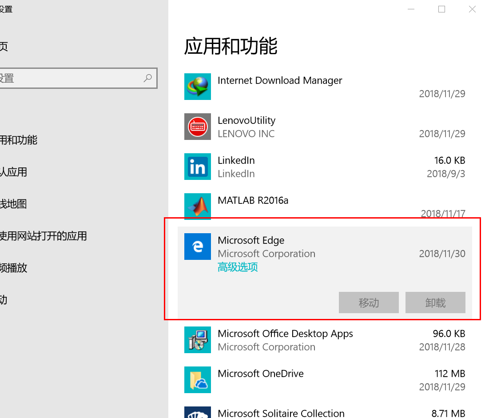485x418 pixels.
Task: Click the 应用和功能 page heading
Action: click(x=231, y=46)
